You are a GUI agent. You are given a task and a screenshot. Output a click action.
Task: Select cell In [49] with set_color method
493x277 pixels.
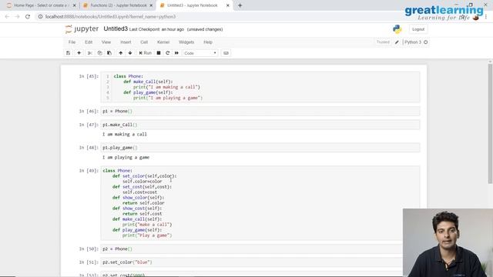pos(260,203)
